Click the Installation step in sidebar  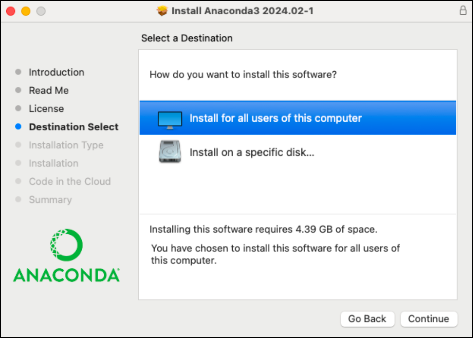(54, 163)
